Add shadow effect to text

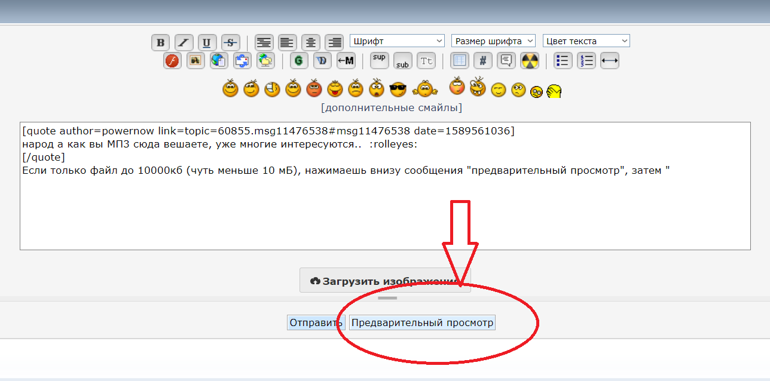pyautogui.click(x=322, y=60)
